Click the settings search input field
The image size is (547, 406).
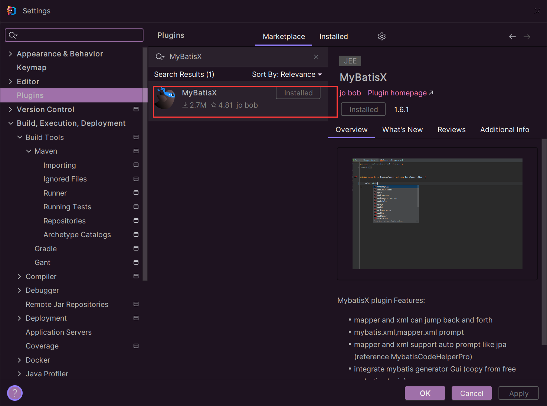point(74,35)
